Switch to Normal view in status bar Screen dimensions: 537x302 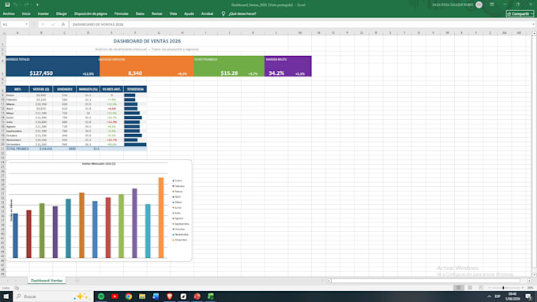[x=459, y=288]
